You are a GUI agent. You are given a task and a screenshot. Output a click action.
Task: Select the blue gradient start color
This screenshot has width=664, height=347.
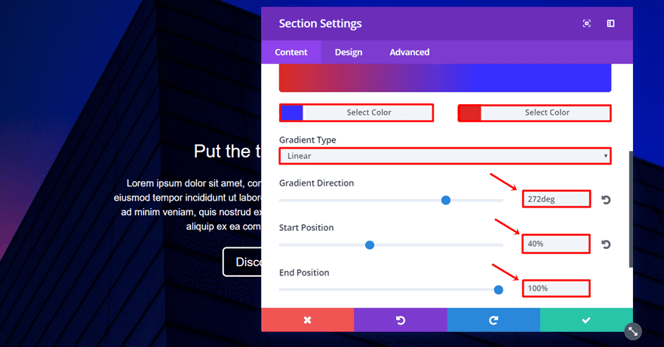click(356, 113)
